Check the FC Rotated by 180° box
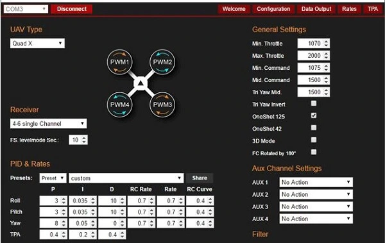Image resolution: width=385 pixels, height=243 pixels. coord(314,152)
